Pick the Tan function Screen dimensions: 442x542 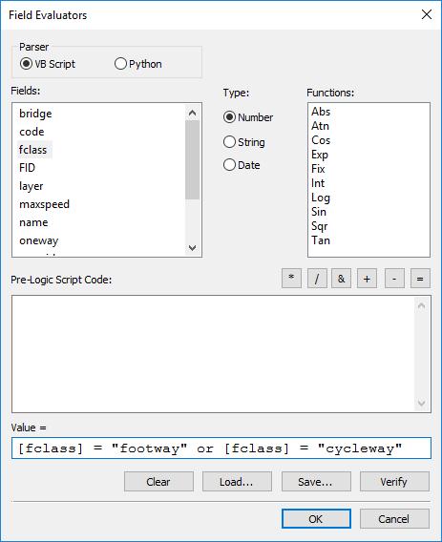[321, 240]
